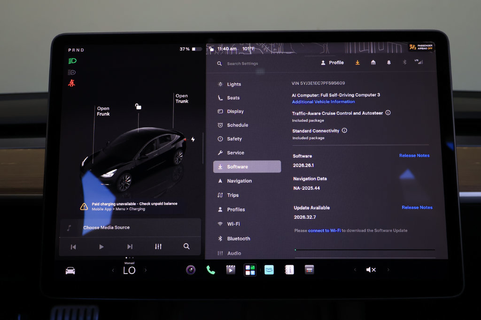Unmute the volume speaker icon

pyautogui.click(x=371, y=269)
